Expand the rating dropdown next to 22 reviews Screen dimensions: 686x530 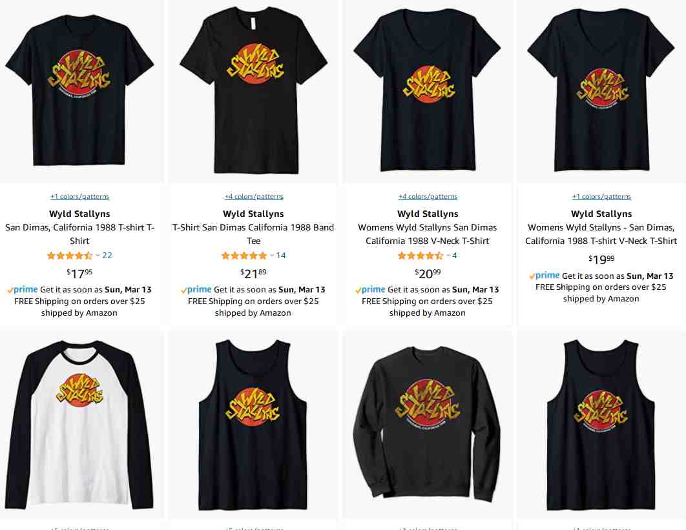(x=97, y=256)
